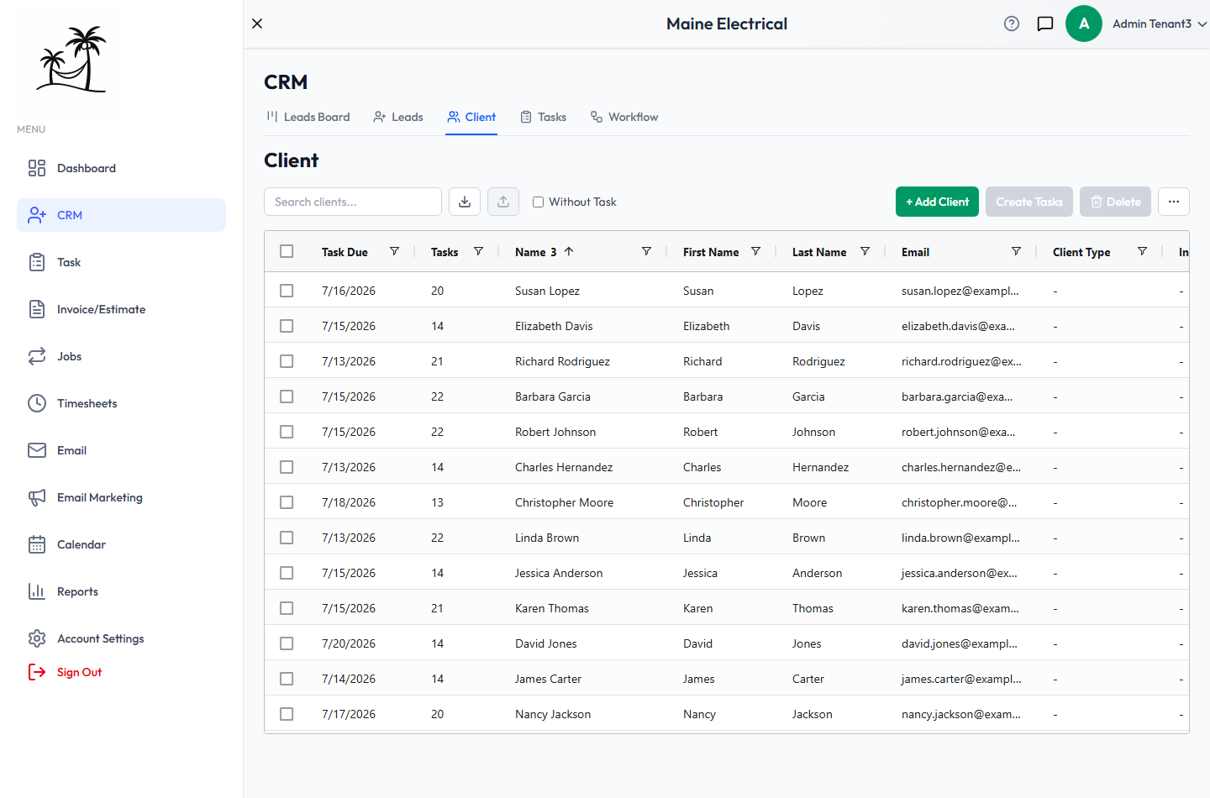Viewport: 1210px width, 798px height.
Task: Switch to the Leads tab
Action: [398, 117]
